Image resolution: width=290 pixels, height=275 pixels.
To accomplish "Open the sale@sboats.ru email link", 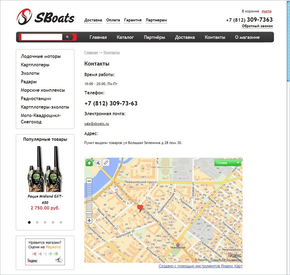I will [97, 124].
